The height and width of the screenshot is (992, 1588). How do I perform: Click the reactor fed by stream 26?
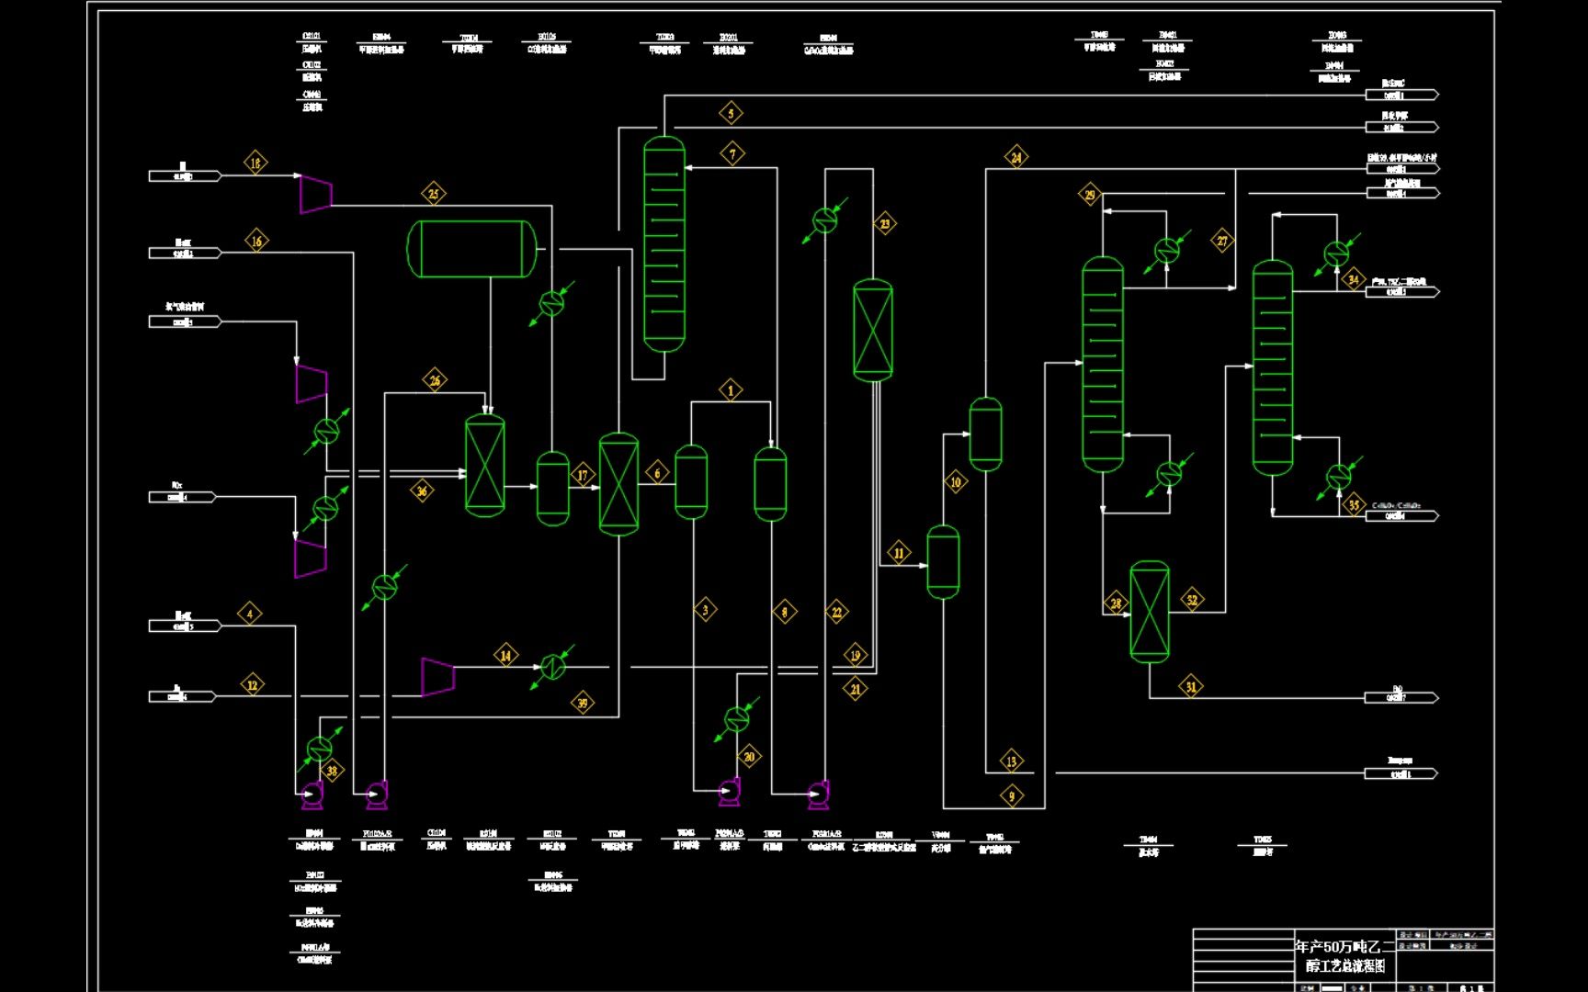pos(484,465)
